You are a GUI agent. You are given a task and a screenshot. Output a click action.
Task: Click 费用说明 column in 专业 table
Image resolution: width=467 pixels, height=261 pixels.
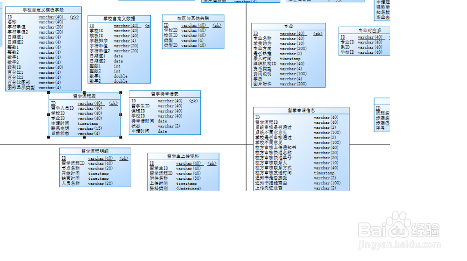(x=262, y=74)
